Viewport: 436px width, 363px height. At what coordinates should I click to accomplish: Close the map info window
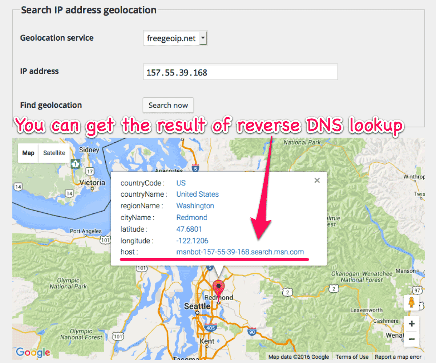coord(317,180)
